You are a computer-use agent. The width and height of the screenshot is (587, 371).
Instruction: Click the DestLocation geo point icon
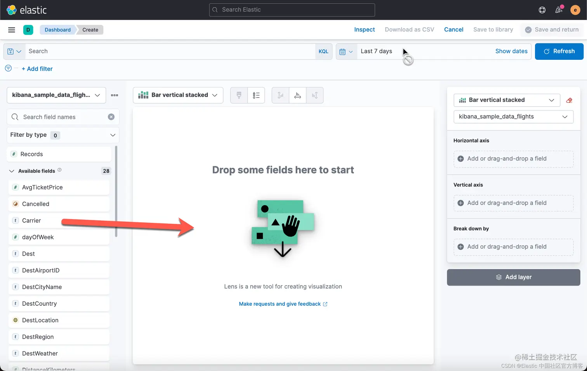point(16,320)
